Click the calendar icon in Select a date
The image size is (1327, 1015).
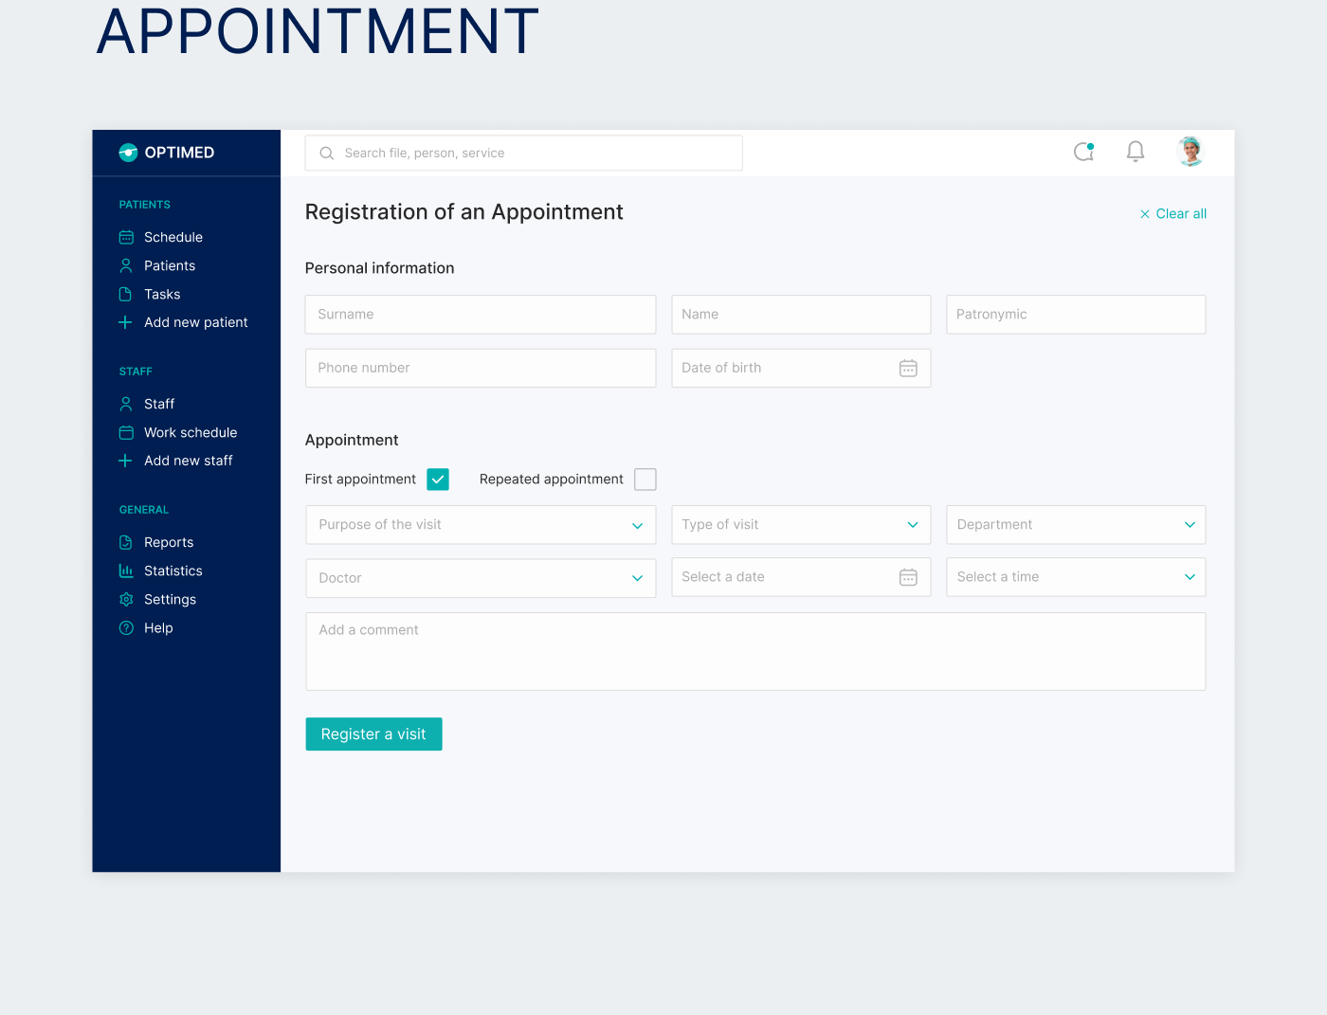point(908,577)
